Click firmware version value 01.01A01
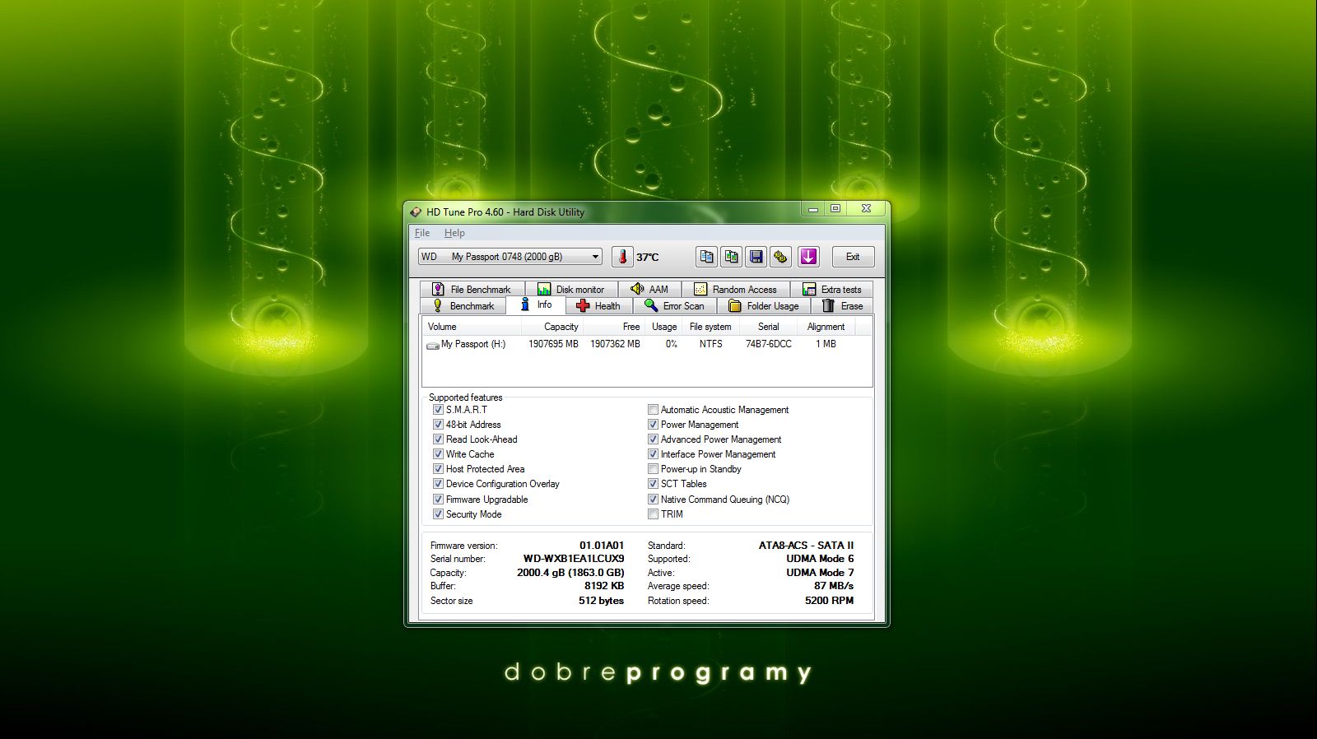Screen dimensions: 1317x739 (602, 545)
